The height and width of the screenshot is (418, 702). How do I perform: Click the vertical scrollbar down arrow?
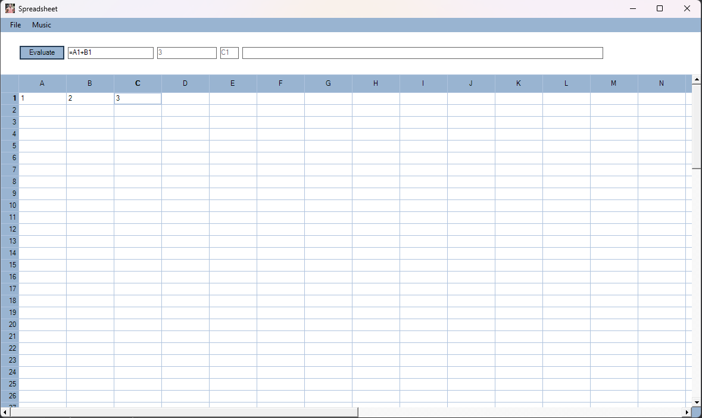(697, 403)
